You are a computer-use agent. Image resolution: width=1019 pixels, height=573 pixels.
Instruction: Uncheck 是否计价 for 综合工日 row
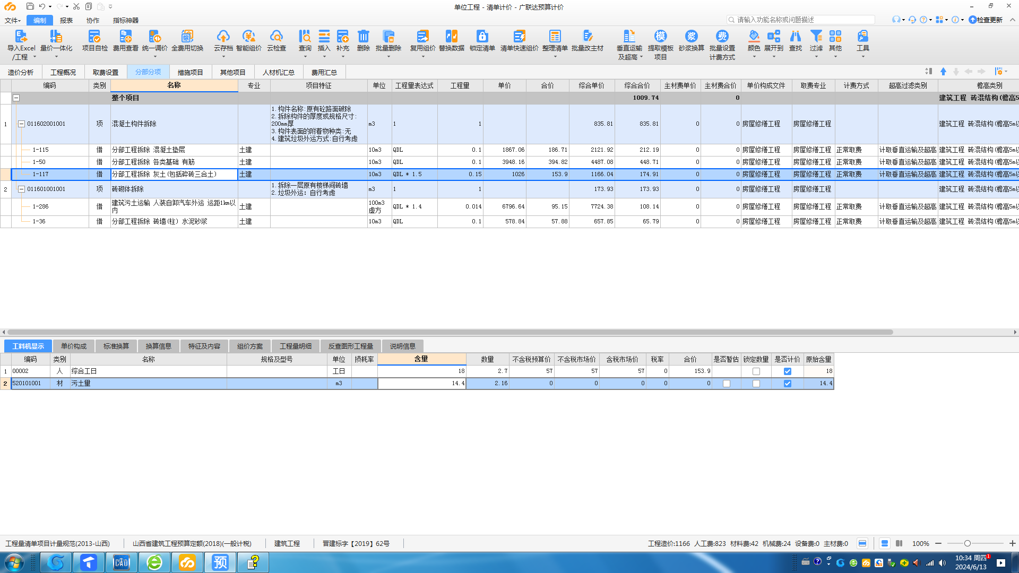(x=788, y=371)
